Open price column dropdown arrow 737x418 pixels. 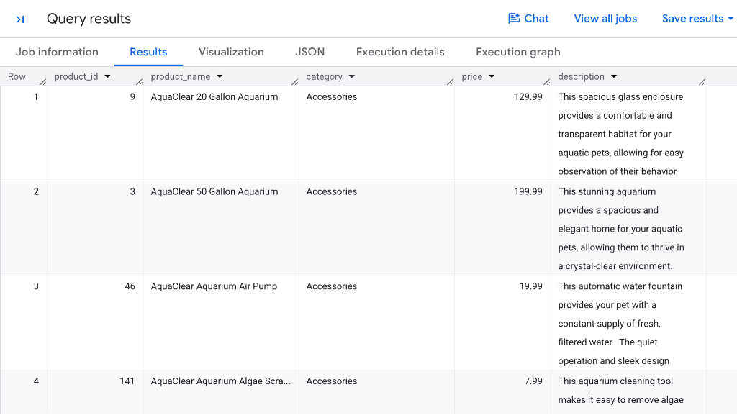tap(492, 76)
